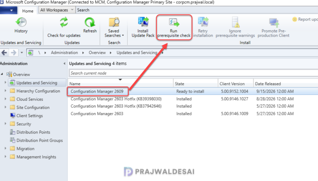Expand Site Configuration node
Viewport: 318px width, 181px height.
click(x=6, y=107)
